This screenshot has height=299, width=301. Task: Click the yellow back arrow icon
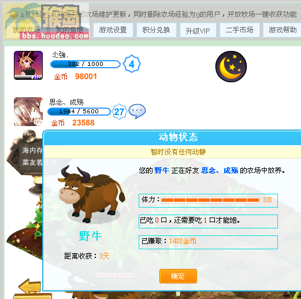click(29, 286)
